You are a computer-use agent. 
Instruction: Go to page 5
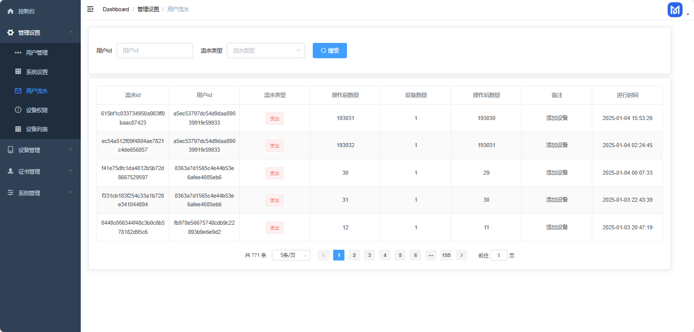[x=400, y=255]
